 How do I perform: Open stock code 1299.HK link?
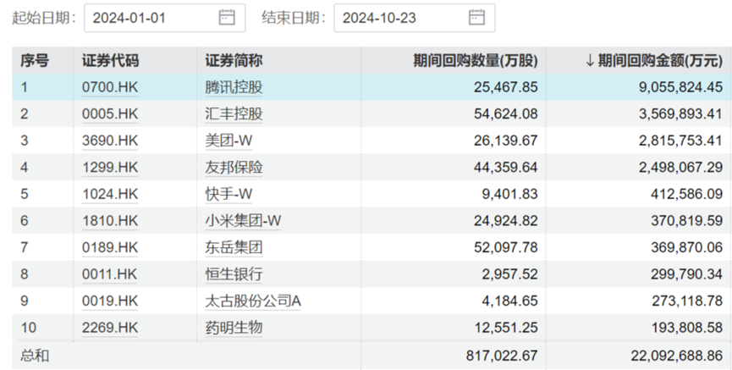[x=110, y=168]
